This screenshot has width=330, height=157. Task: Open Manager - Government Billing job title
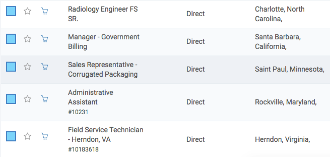pos(104,42)
